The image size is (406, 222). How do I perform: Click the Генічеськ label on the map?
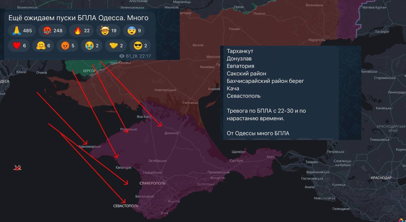[x=190, y=103]
